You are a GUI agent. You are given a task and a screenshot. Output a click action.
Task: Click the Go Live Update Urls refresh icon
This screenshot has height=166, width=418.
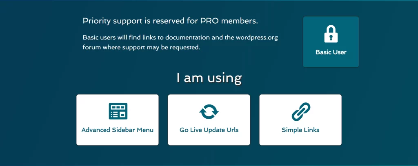(209, 111)
